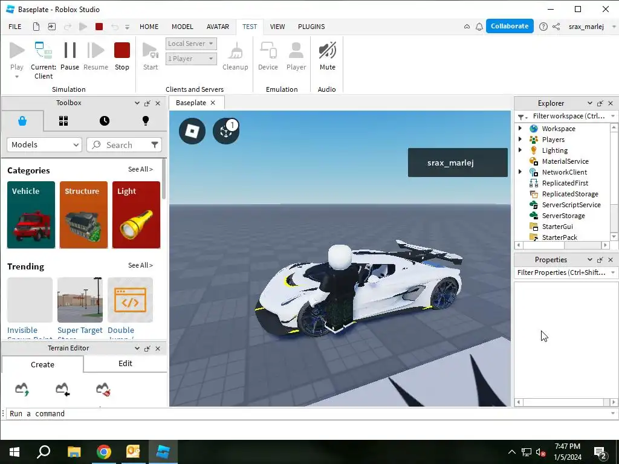The image size is (619, 464).
Task: Stop the simulation with red Stop button
Action: point(122,56)
